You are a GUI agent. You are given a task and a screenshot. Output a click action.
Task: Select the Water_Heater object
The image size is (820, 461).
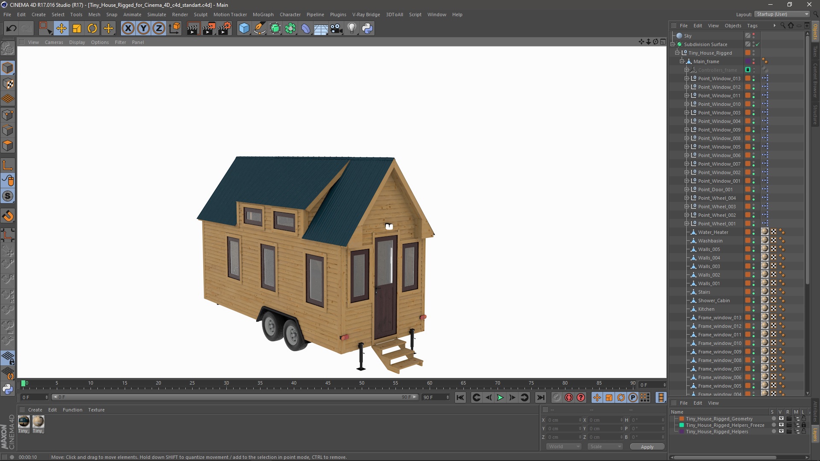point(713,232)
